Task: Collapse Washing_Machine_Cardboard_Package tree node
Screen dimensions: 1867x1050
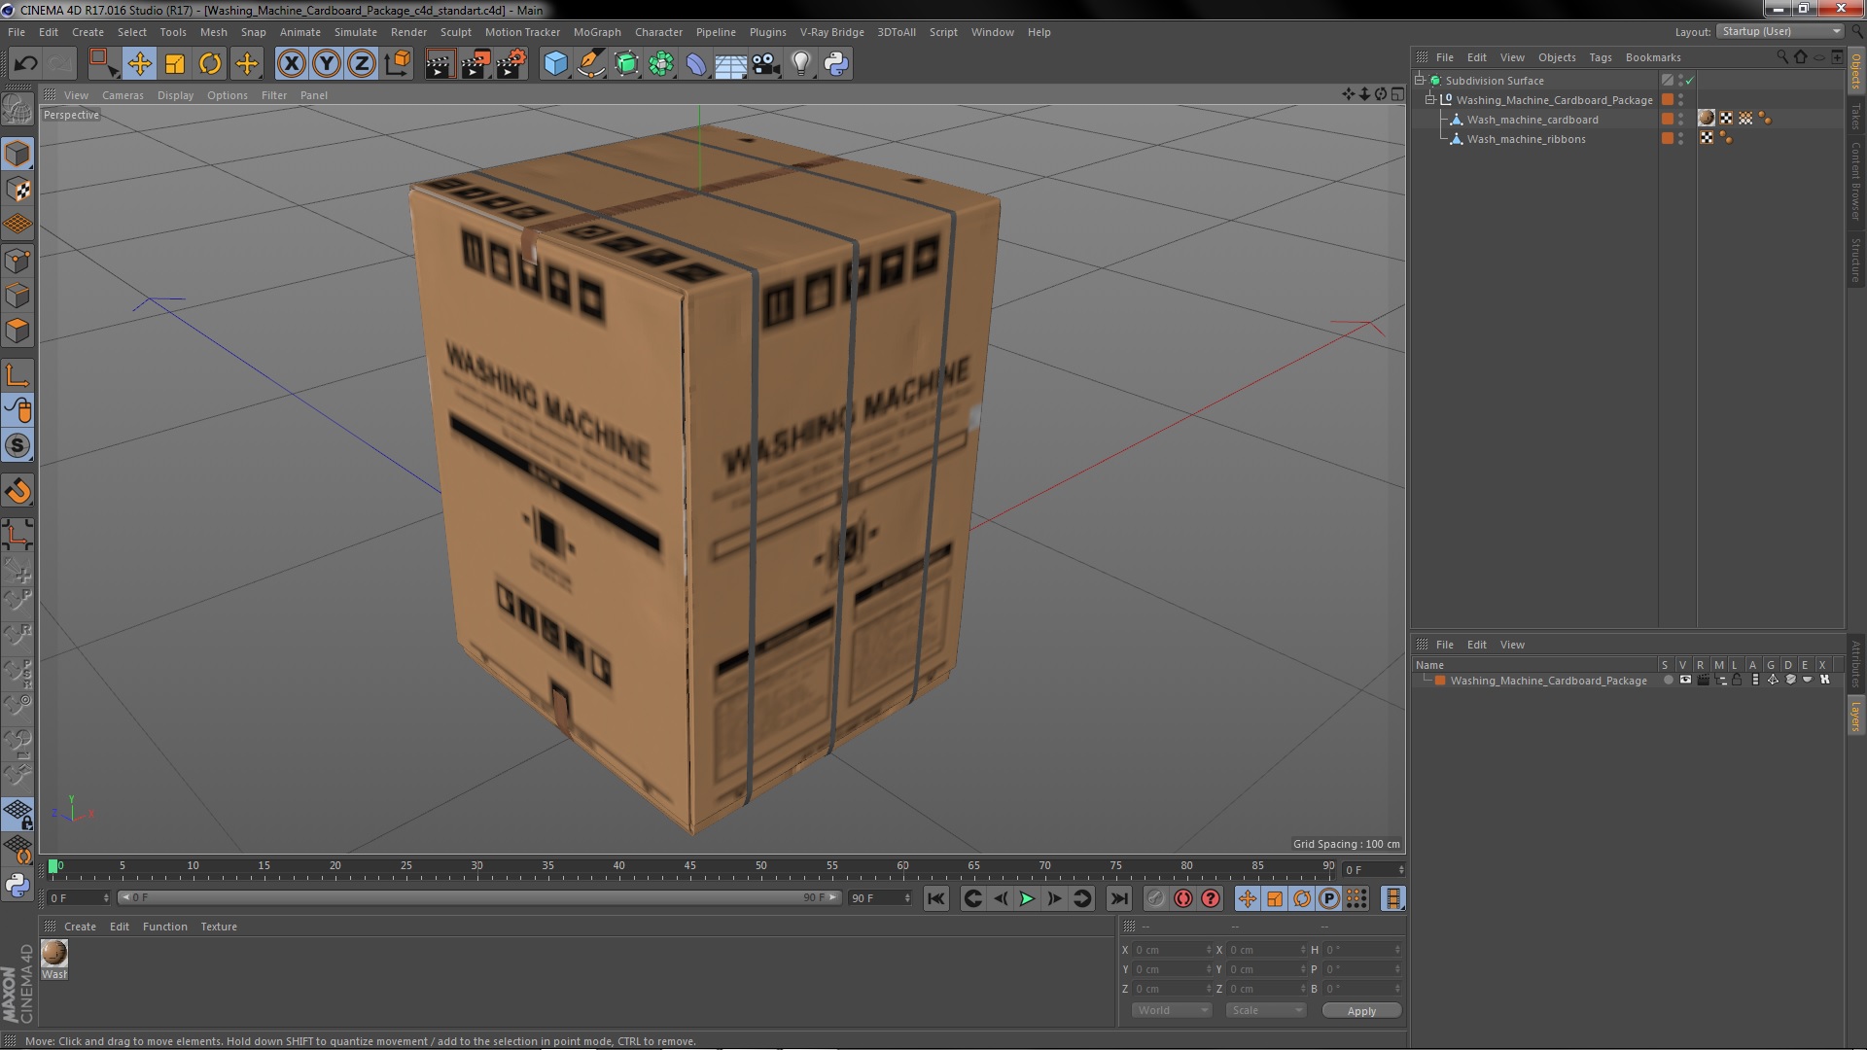Action: click(1430, 100)
